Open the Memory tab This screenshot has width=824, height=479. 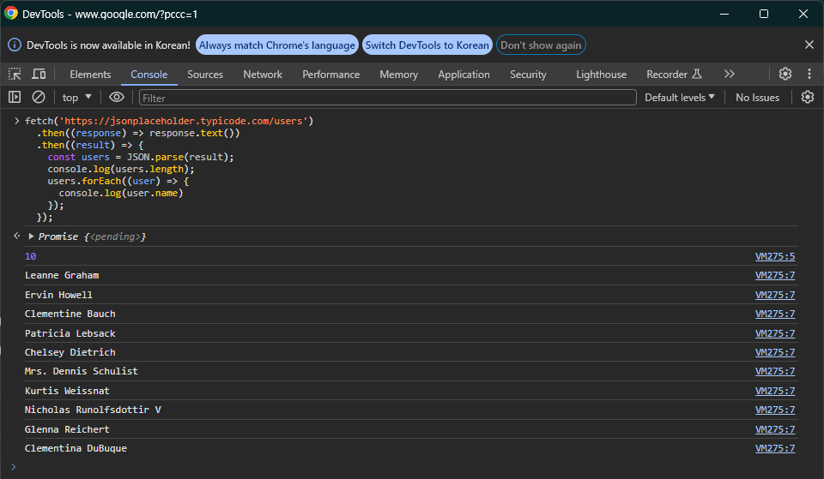click(x=399, y=75)
